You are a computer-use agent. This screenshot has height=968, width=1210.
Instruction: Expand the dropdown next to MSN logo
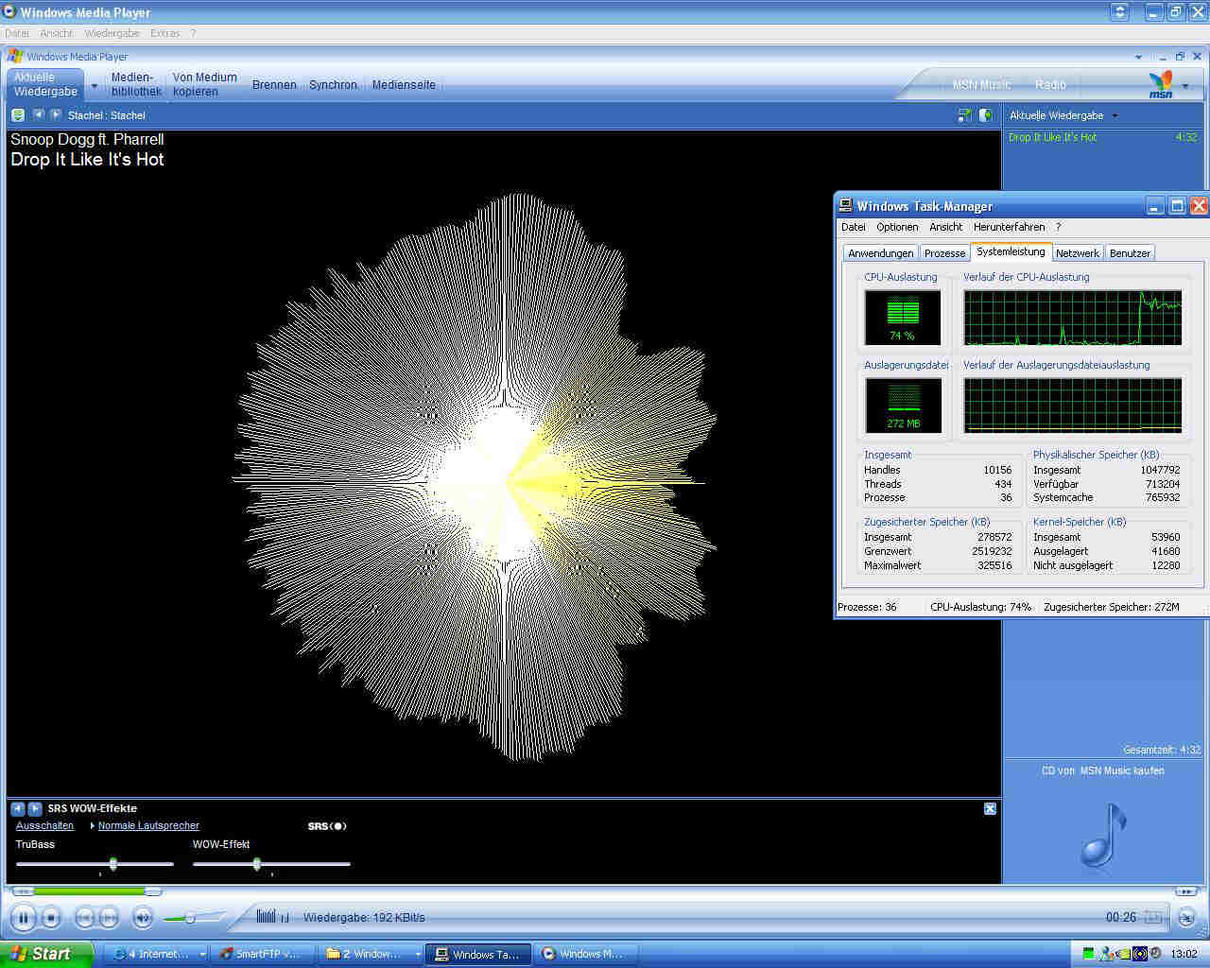1185,86
